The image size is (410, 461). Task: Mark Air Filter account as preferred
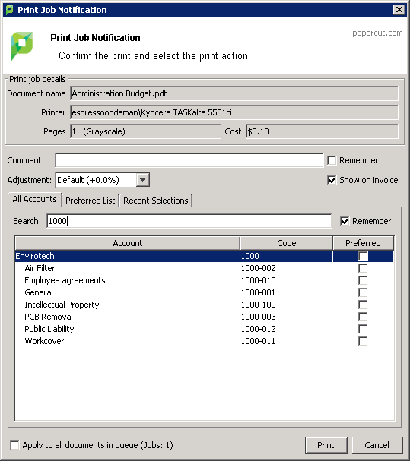(x=363, y=268)
